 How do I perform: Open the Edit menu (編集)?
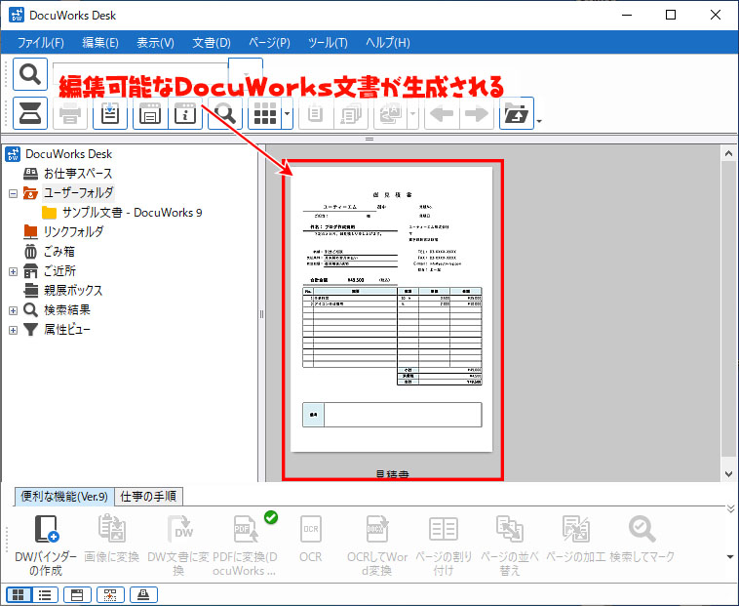point(100,42)
